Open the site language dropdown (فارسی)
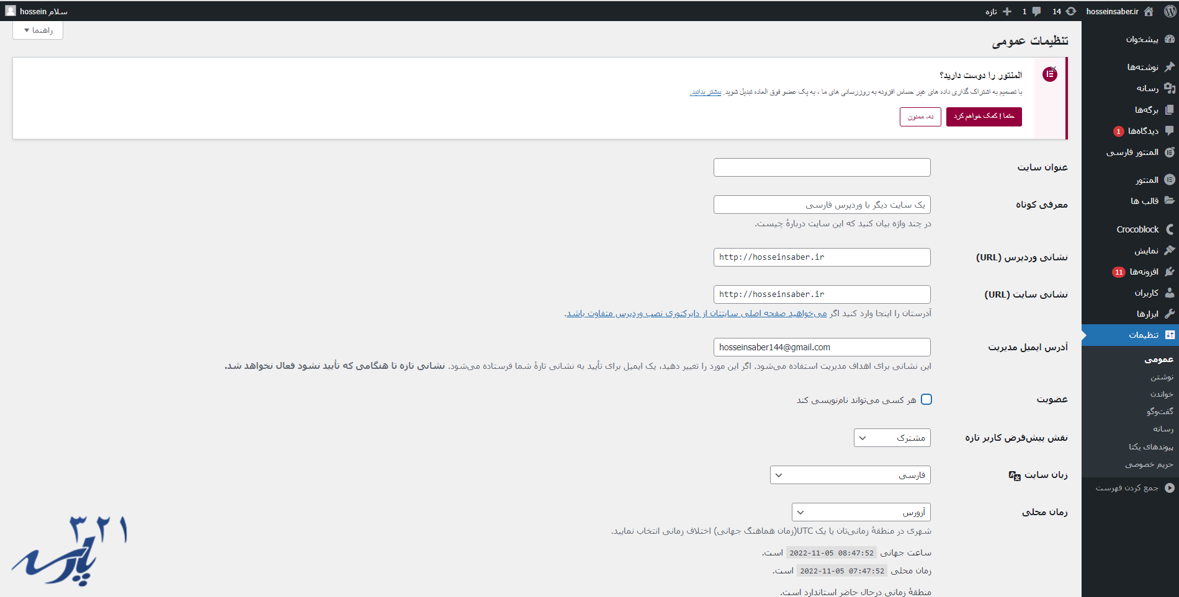Image resolution: width=1179 pixels, height=597 pixels. [850, 475]
